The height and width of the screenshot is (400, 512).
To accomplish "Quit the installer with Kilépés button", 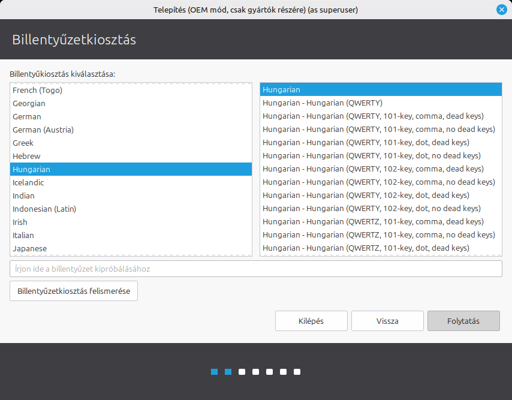I will [311, 321].
